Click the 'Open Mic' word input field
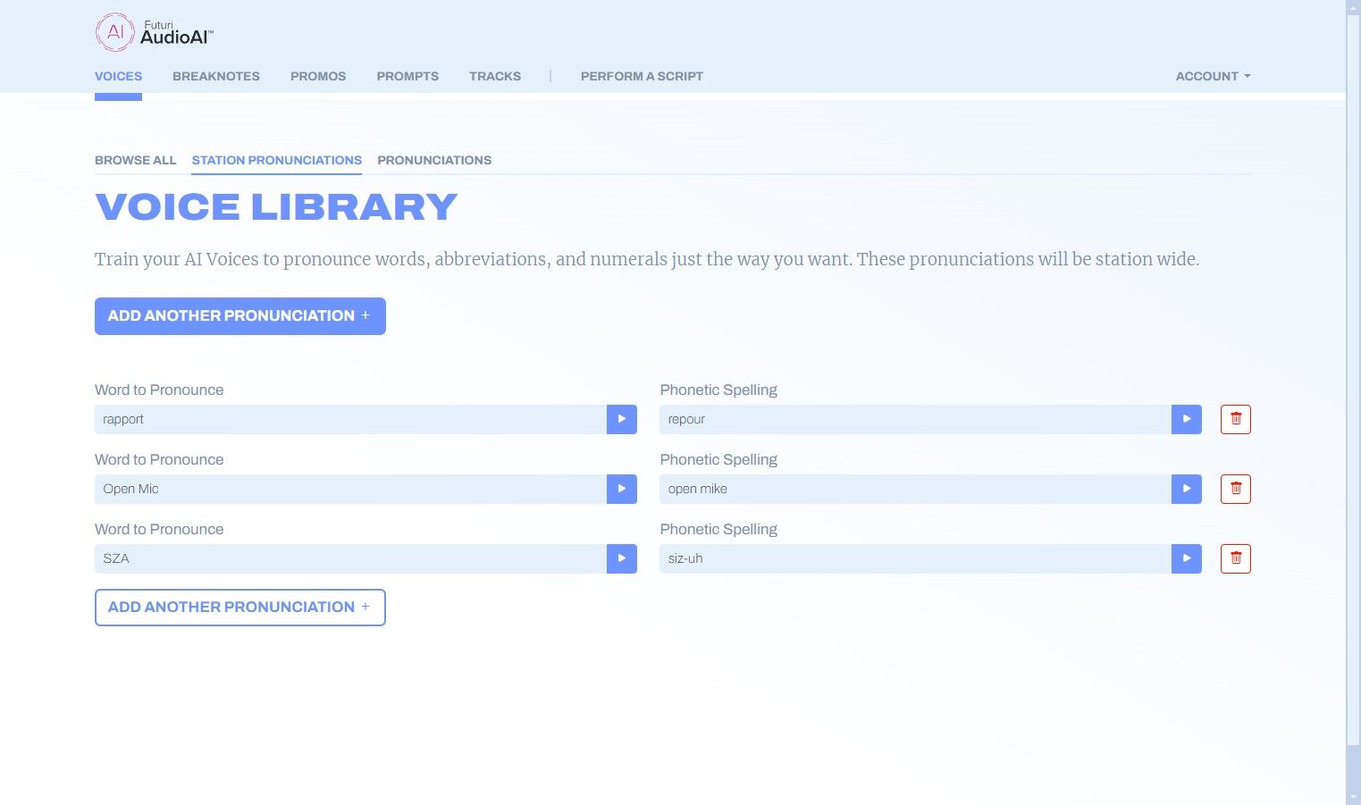 click(x=349, y=489)
